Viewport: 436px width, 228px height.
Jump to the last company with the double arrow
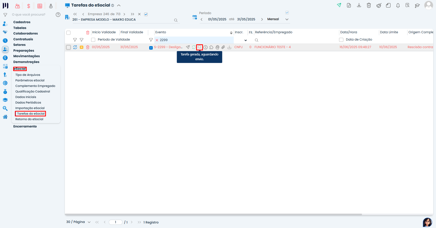(x=133, y=14)
